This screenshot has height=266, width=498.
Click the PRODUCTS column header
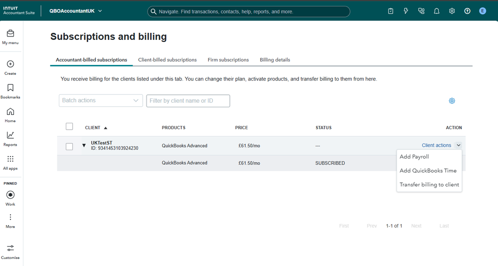click(x=173, y=128)
